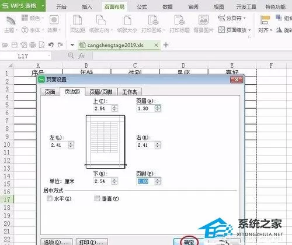Open the 公式 ribbon tab
Image resolution: width=292 pixels, height=245 pixels.
click(141, 7)
